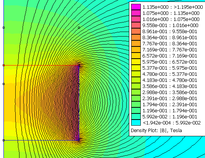Select the node on left axis at blue line
Screen dimensions: 205x158
click(x=4, y=140)
